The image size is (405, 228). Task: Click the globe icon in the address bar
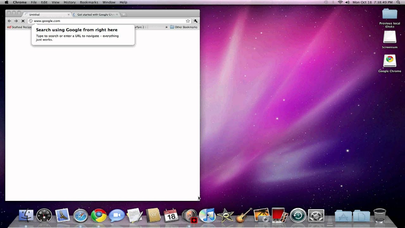pos(31,21)
